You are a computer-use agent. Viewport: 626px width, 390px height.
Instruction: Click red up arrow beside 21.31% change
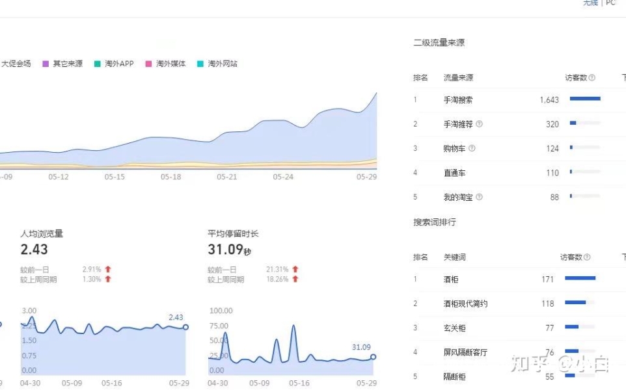[x=295, y=269]
